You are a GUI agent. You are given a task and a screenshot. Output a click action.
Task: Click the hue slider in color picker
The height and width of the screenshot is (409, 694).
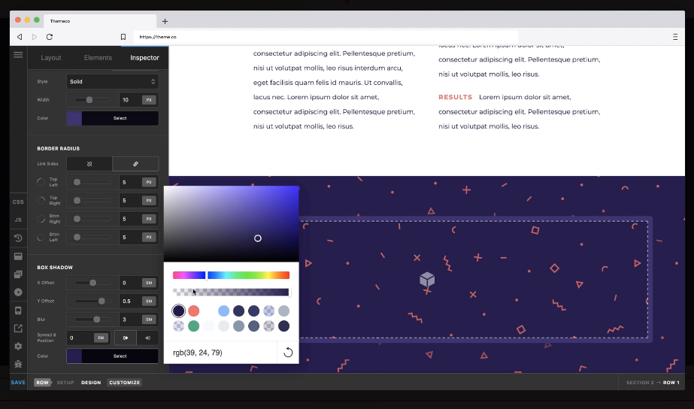point(231,275)
